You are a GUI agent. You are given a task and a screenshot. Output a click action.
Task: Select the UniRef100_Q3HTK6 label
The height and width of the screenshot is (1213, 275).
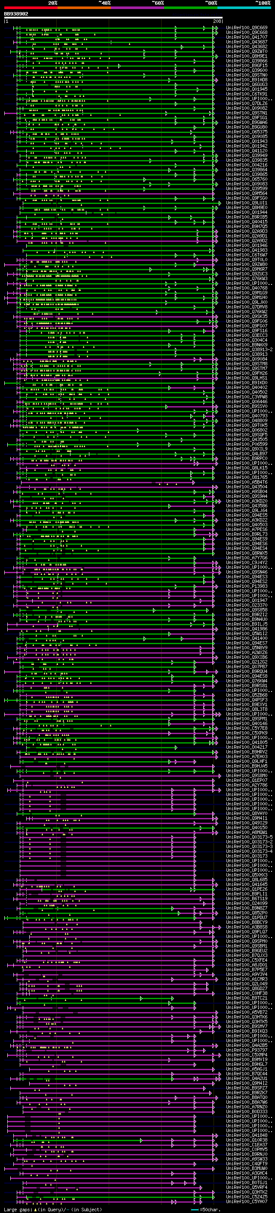(x=247, y=1017)
